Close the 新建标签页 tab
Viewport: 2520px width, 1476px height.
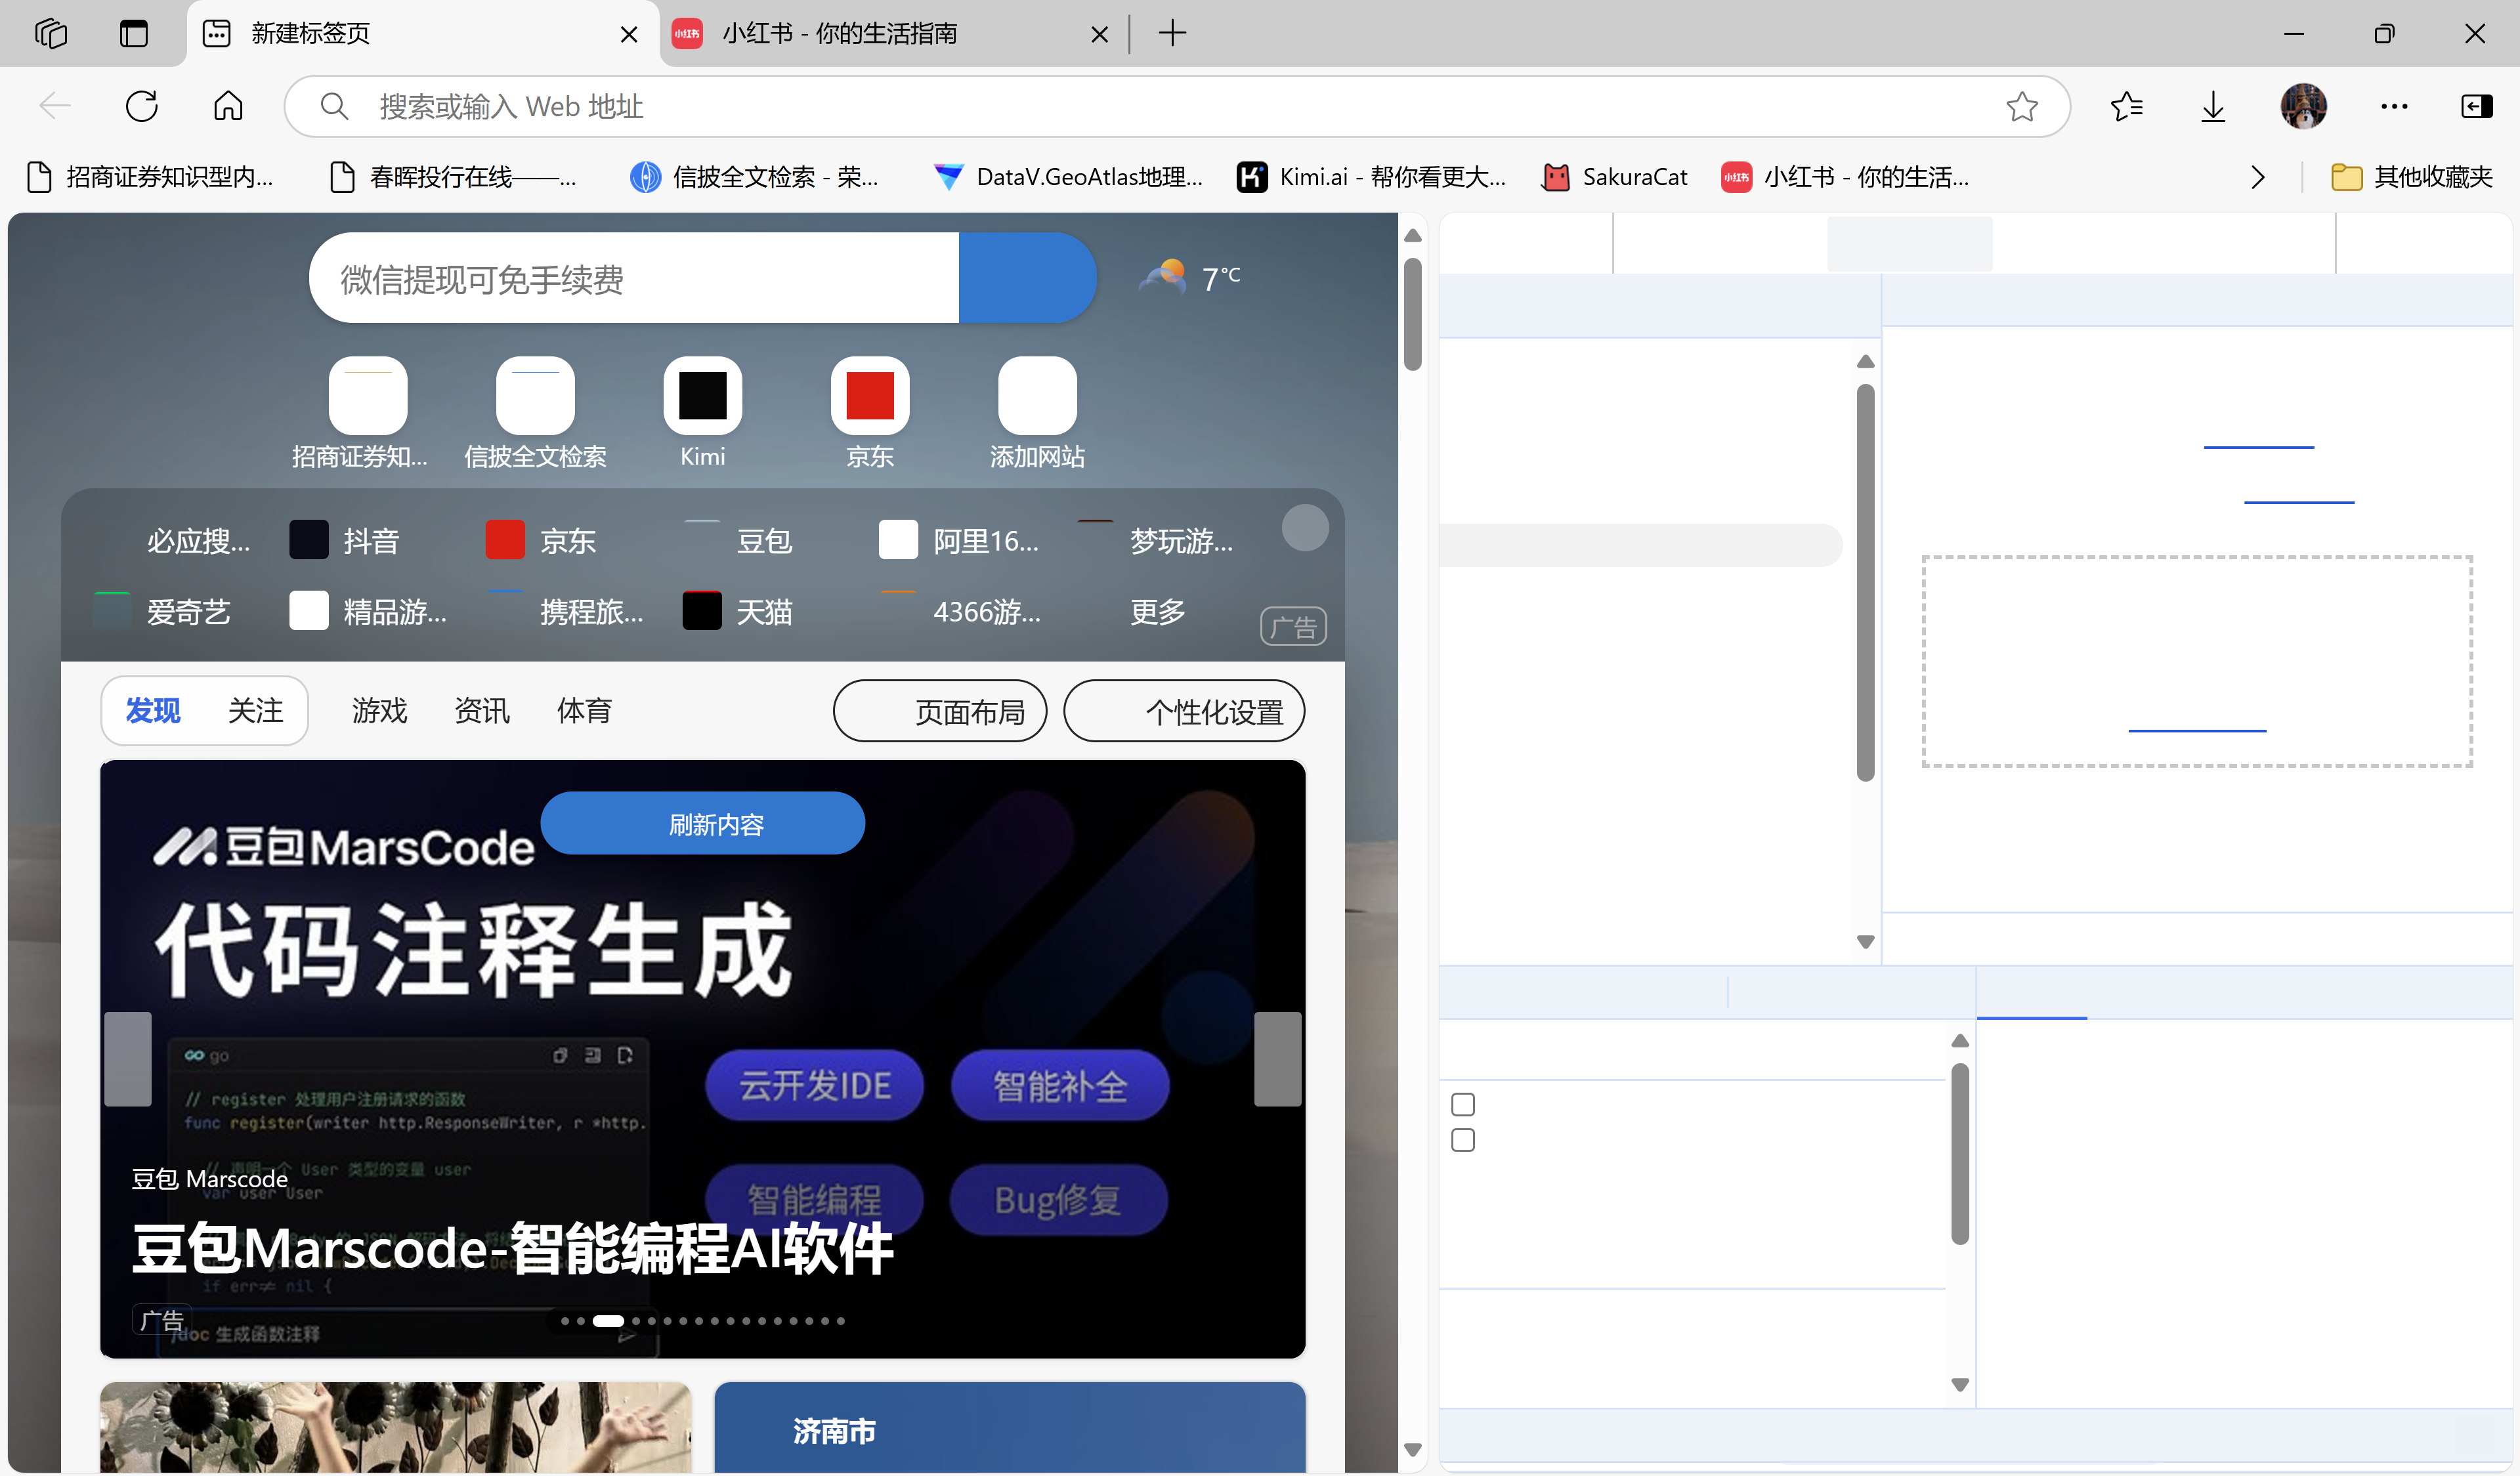click(x=628, y=34)
